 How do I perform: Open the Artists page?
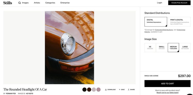(37, 3)
